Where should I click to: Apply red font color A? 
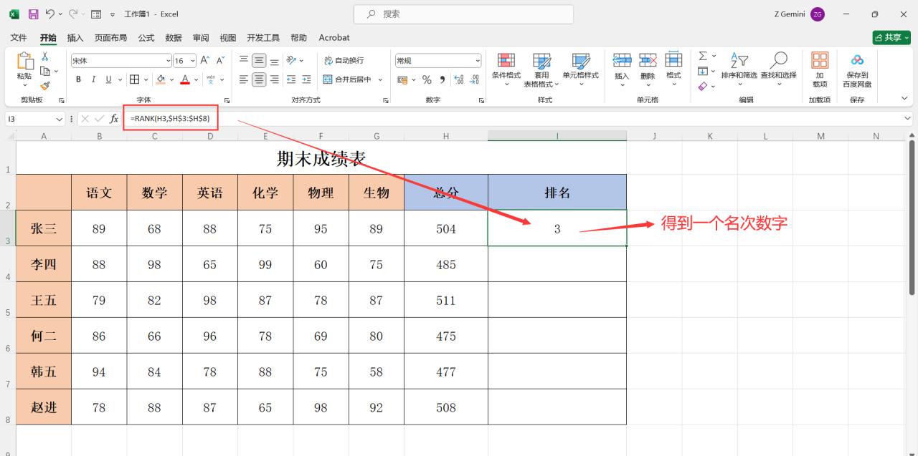(185, 79)
